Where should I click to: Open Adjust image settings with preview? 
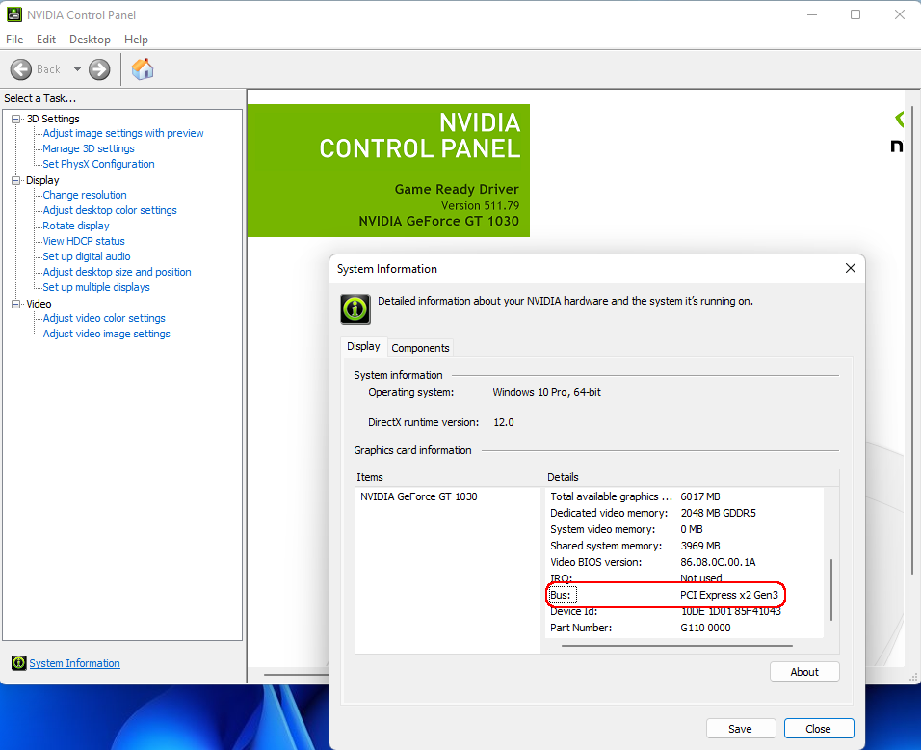(123, 133)
